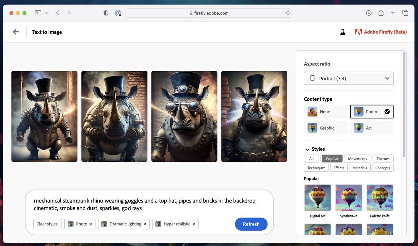418x246 pixels.
Task: Choose the Synthwave style thumbnail
Action: click(349, 198)
